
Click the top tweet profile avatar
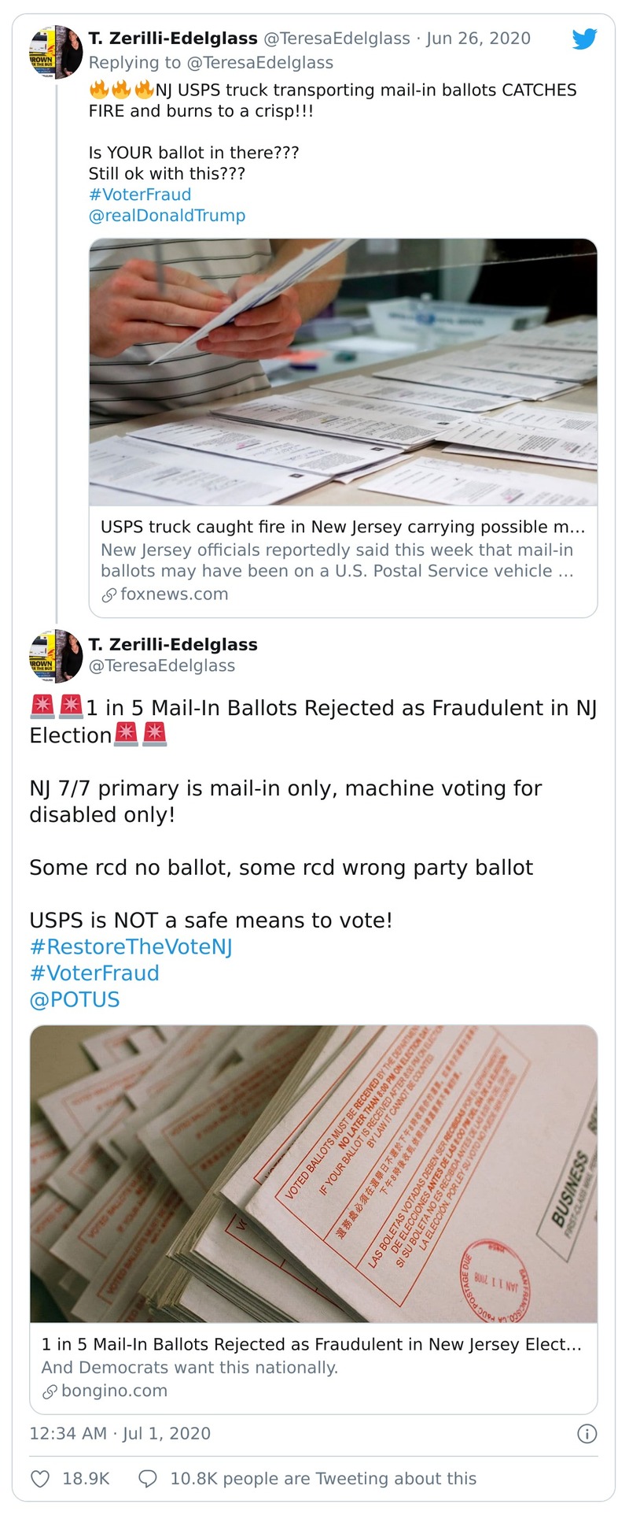click(x=56, y=52)
